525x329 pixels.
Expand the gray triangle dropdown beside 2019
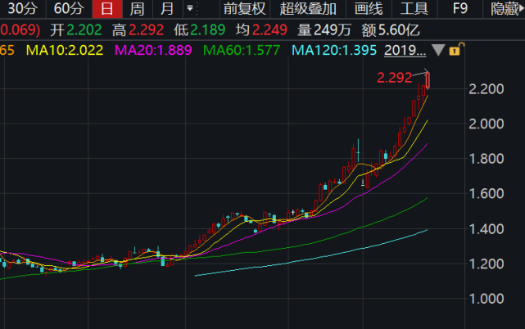[438, 50]
